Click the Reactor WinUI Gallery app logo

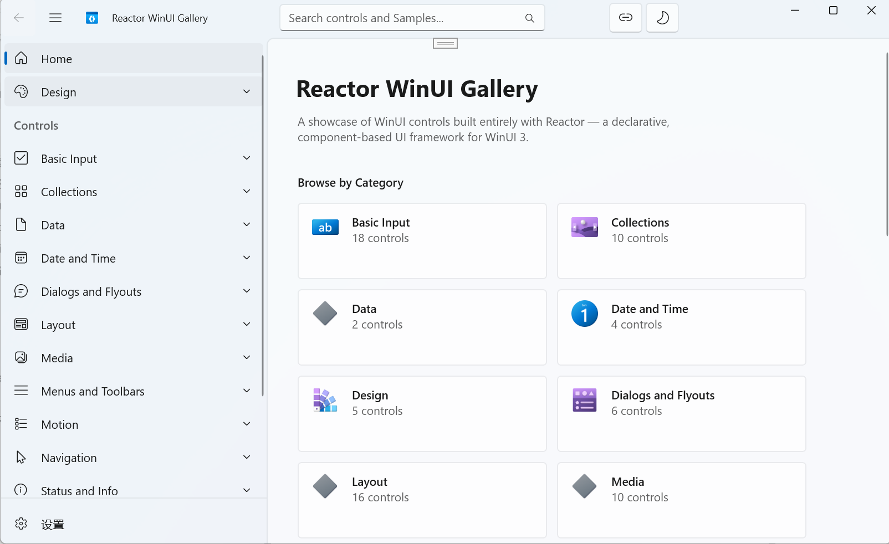coord(92,18)
